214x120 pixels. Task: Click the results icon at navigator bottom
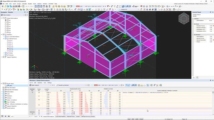(x=12, y=116)
